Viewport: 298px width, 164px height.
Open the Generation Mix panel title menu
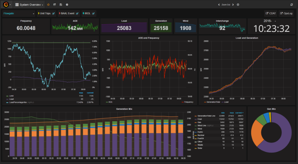(x=124, y=109)
